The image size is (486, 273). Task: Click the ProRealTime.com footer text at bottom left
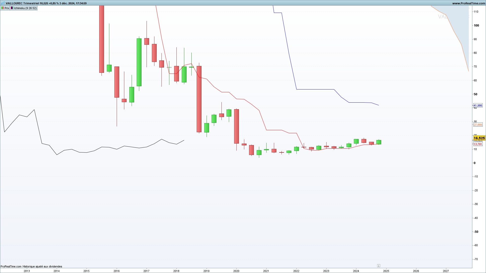tap(11, 266)
